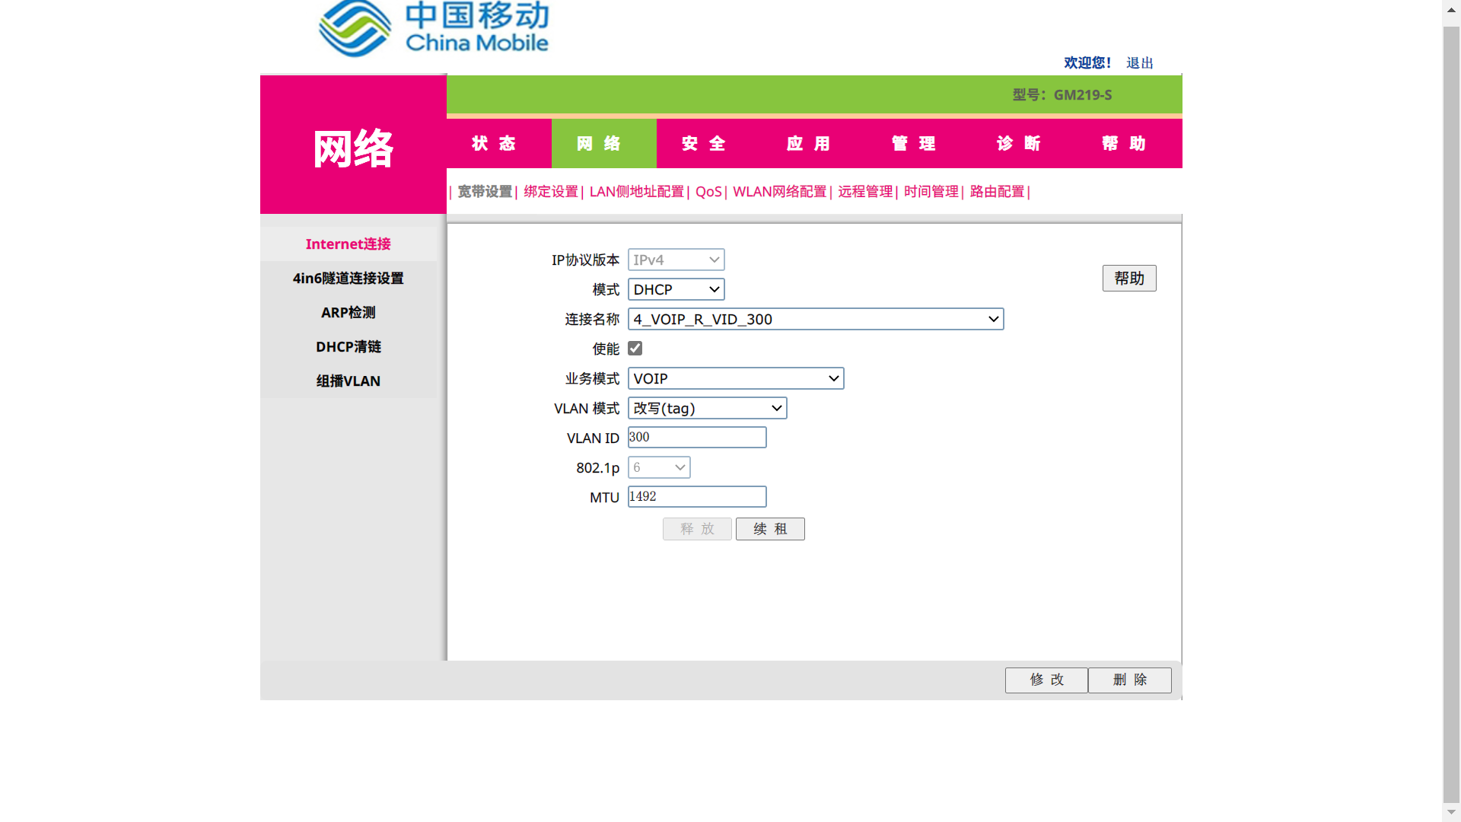Expand the 连接名称 connection name dropdown

pyautogui.click(x=815, y=319)
